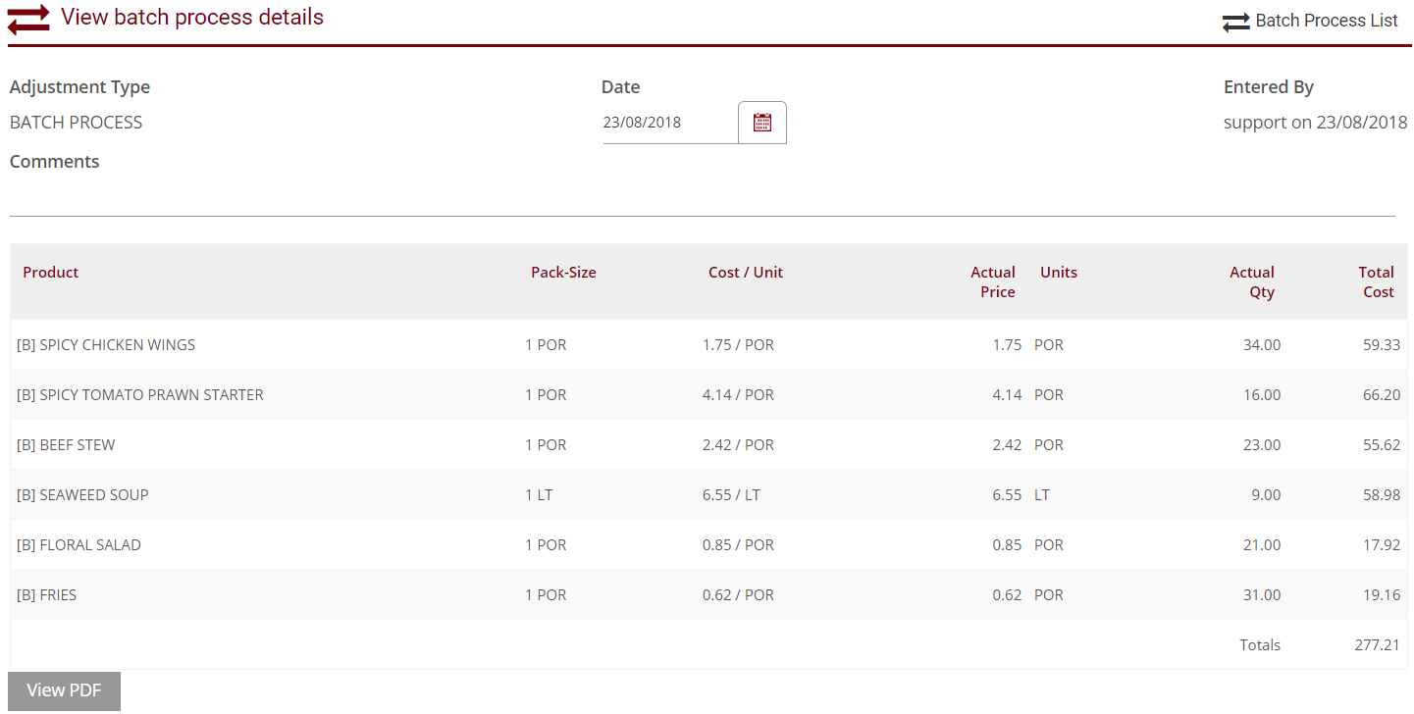Click the Product column header
Viewport: 1414px width, 714px height.
(50, 272)
